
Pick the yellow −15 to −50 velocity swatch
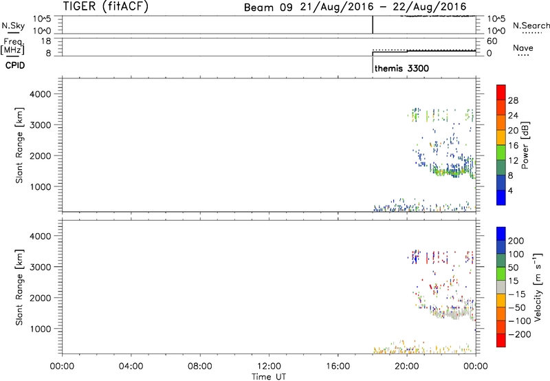tap(501, 301)
